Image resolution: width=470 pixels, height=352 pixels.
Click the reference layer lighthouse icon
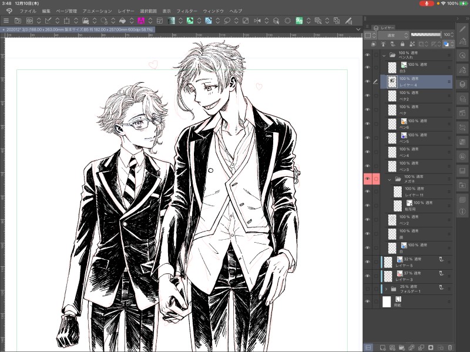point(383,44)
